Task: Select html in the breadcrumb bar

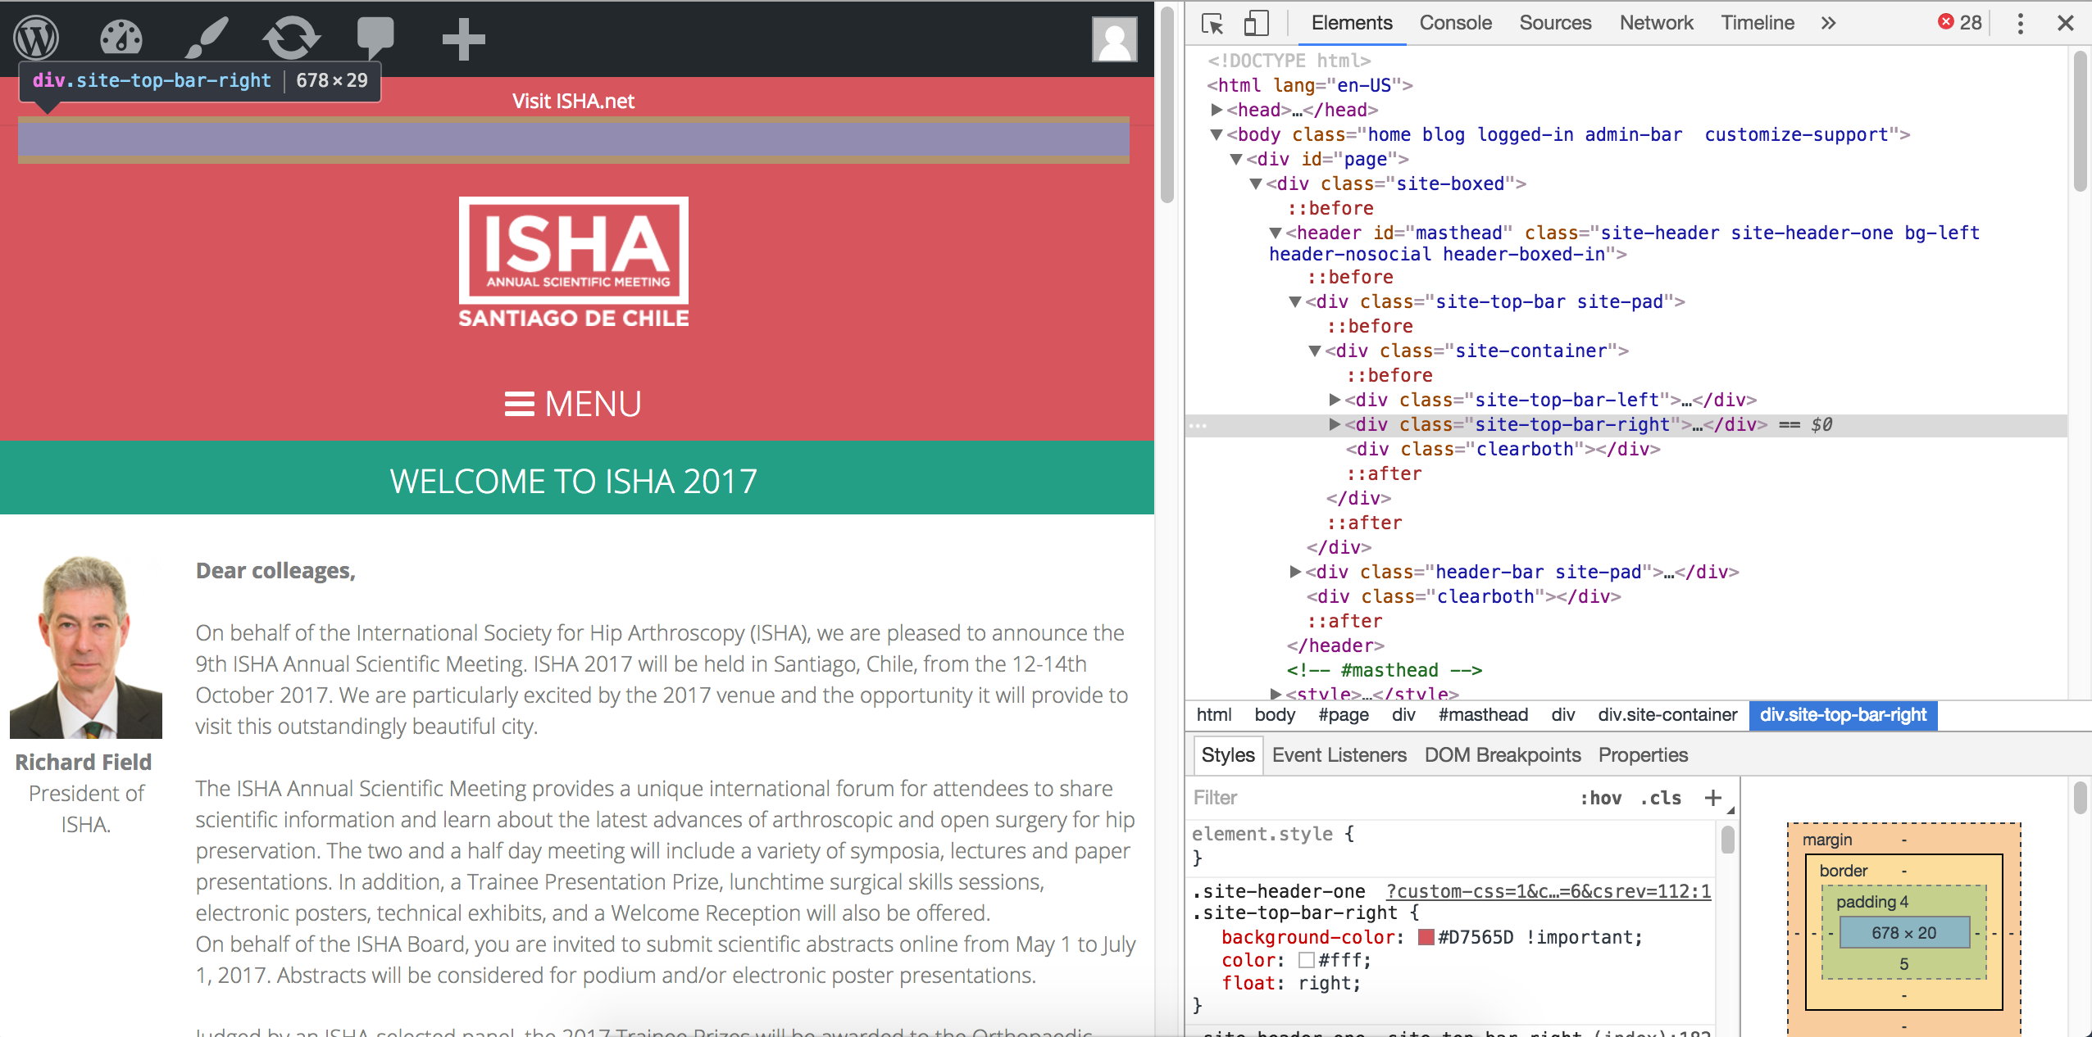Action: [x=1213, y=715]
